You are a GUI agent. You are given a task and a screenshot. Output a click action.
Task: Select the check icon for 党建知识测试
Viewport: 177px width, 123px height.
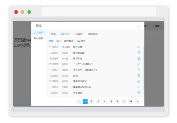(x=139, y=81)
